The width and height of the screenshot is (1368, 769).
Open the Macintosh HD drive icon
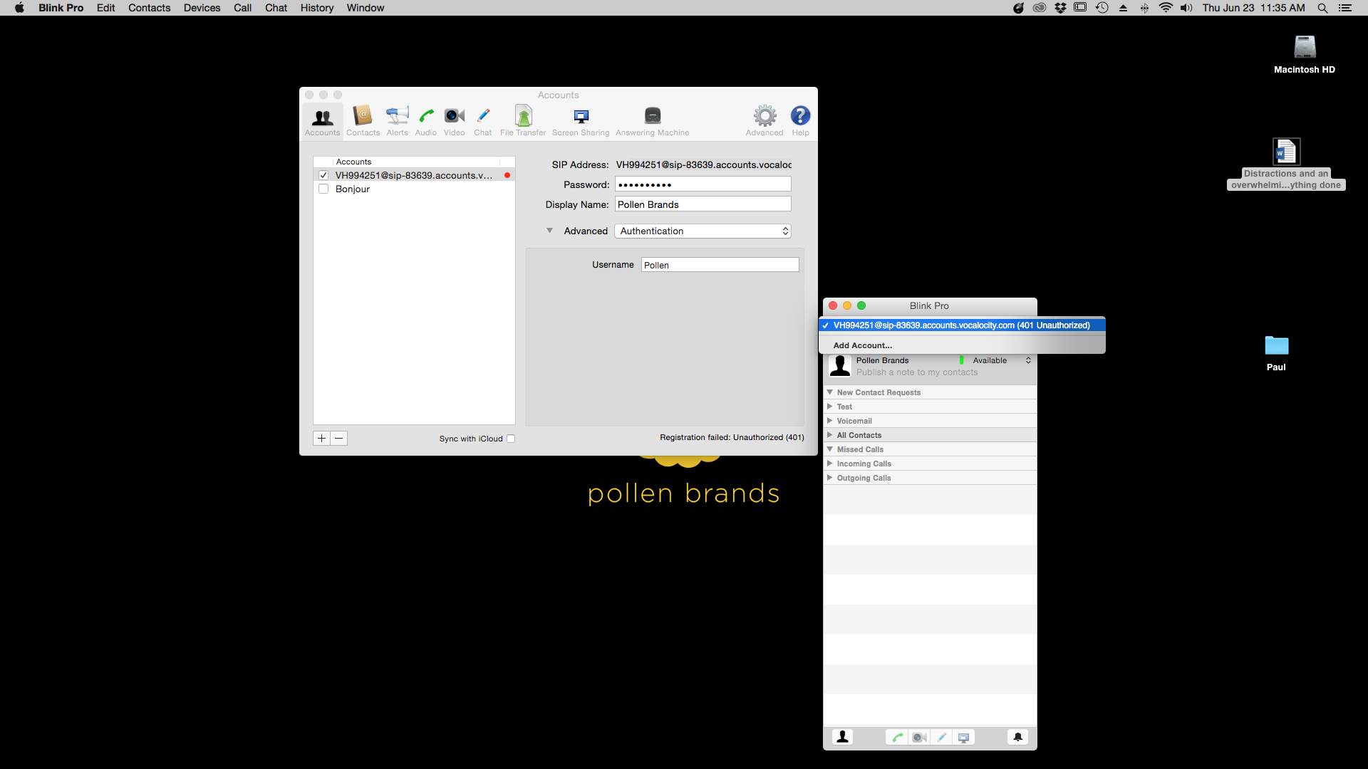pyautogui.click(x=1305, y=47)
